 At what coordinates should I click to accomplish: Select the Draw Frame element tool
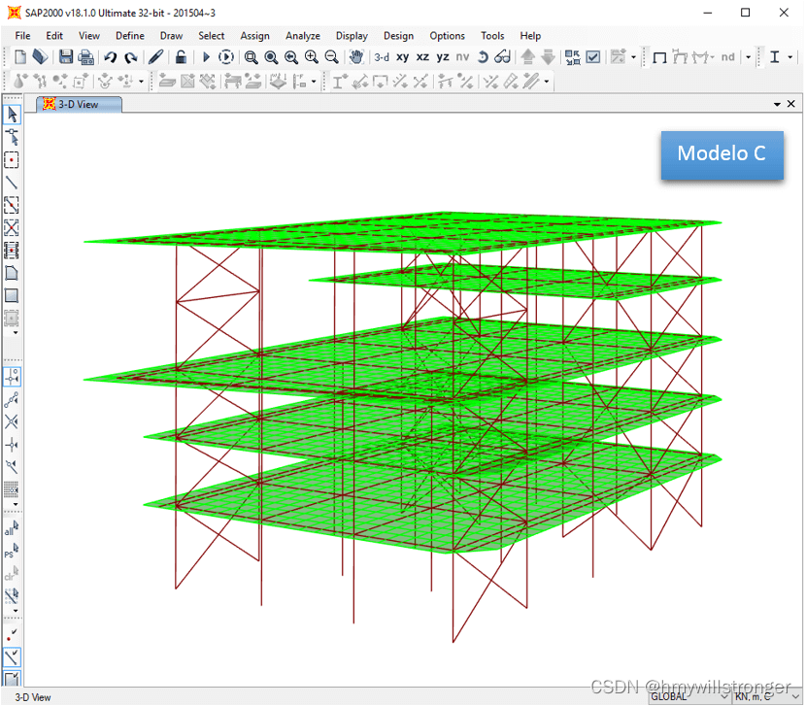point(13,182)
